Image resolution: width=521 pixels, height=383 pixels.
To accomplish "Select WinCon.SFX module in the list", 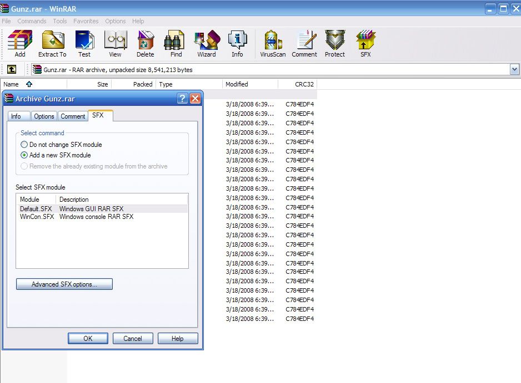I will coord(37,217).
